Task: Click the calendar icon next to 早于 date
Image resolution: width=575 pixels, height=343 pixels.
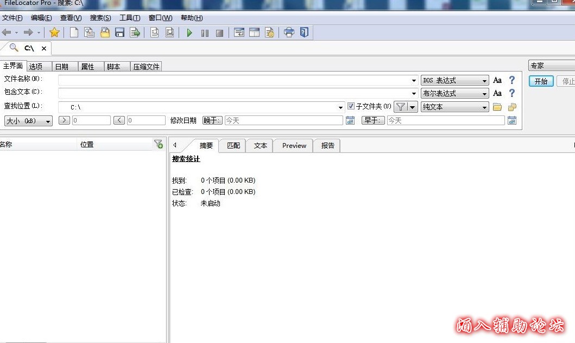Action: point(512,120)
